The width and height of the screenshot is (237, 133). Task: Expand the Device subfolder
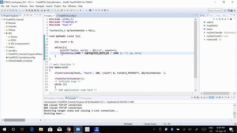(7, 37)
